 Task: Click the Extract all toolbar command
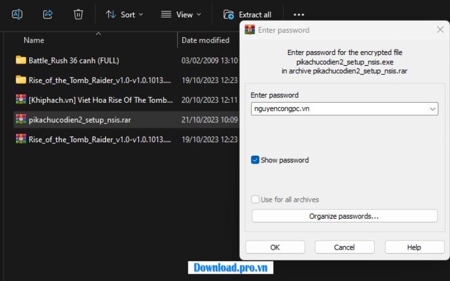[x=247, y=14]
